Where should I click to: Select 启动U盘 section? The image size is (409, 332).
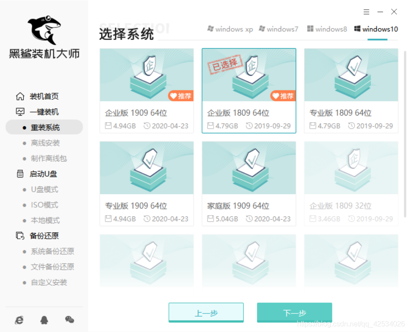(43, 174)
